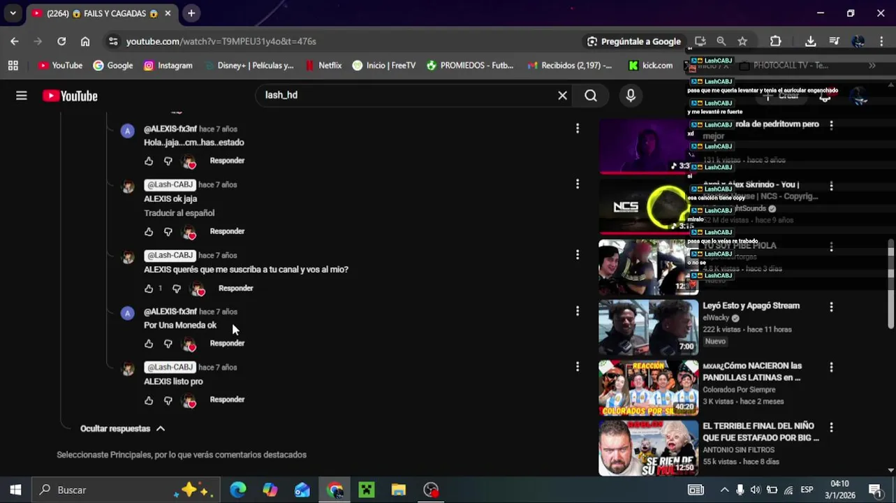
Task: Dislike the "ALEXIS ok jaja" comment
Action: click(168, 231)
